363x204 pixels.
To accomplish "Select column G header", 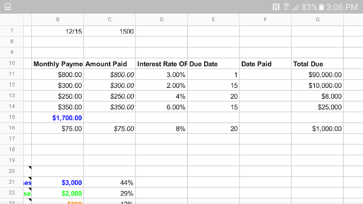I will 318,20.
